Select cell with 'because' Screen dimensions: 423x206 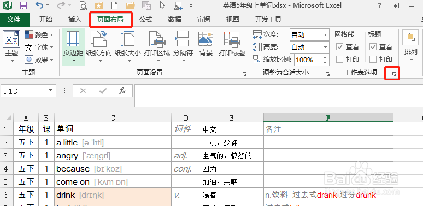point(113,169)
